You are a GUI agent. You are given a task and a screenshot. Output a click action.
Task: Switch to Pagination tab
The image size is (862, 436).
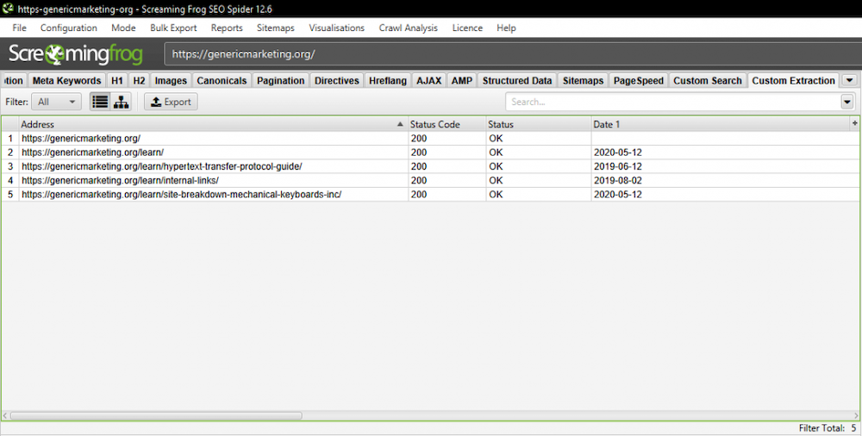280,80
